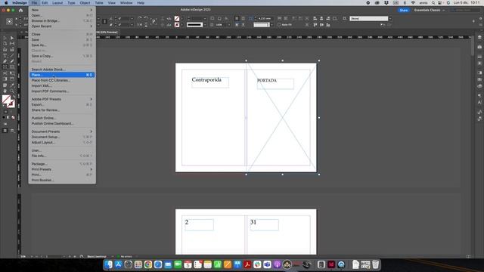Expand Document Presets submenu
This screenshot has width=484, height=272.
click(x=91, y=131)
